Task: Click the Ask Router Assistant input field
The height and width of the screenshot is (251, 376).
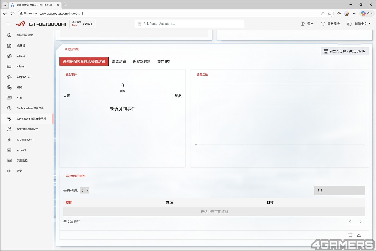Action: point(189,24)
